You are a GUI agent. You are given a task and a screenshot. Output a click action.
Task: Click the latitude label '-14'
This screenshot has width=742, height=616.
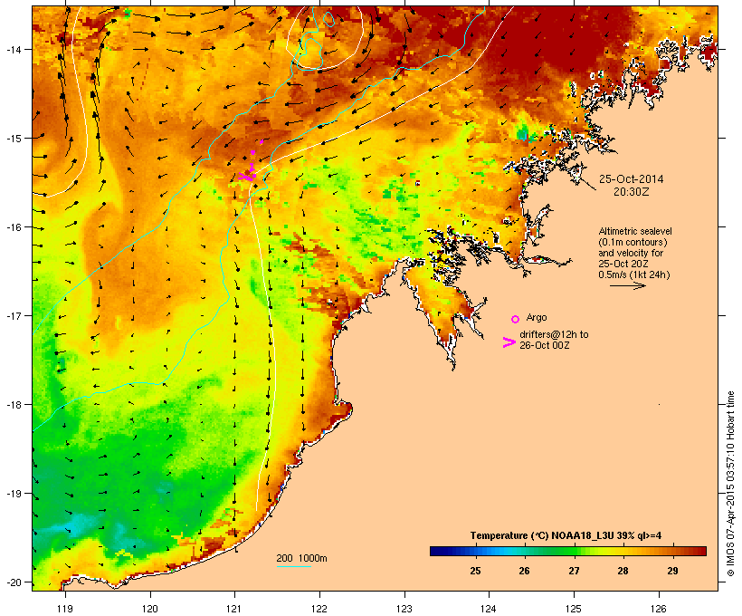pyautogui.click(x=14, y=49)
